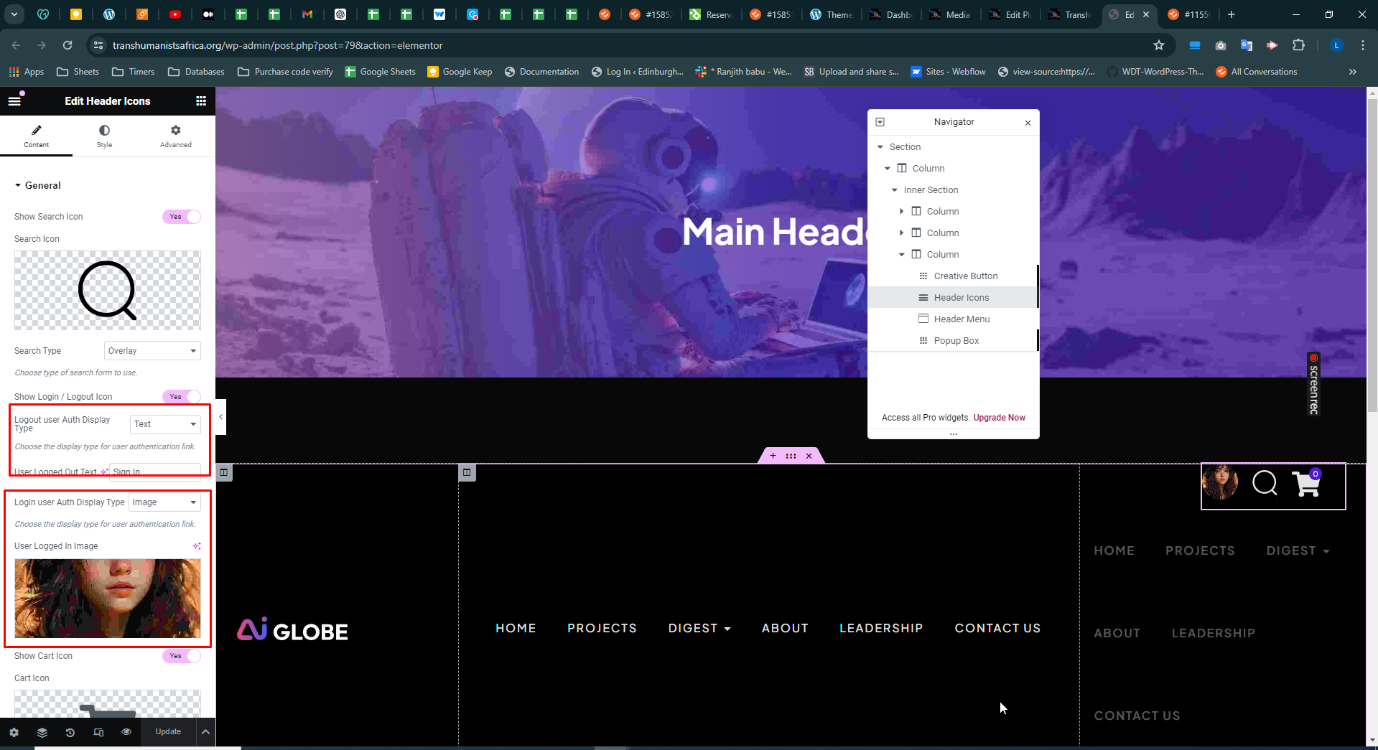
Task: Switch to the Style tab
Action: [105, 136]
